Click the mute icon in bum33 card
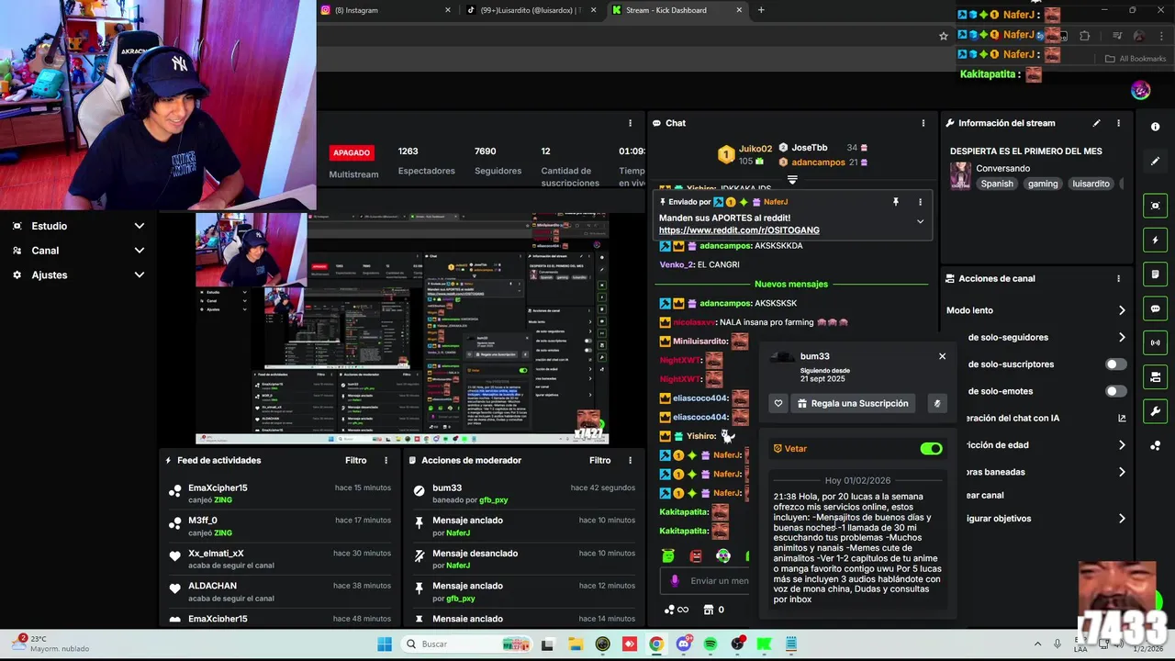Screen dimensions: 1175x661 (x=937, y=403)
